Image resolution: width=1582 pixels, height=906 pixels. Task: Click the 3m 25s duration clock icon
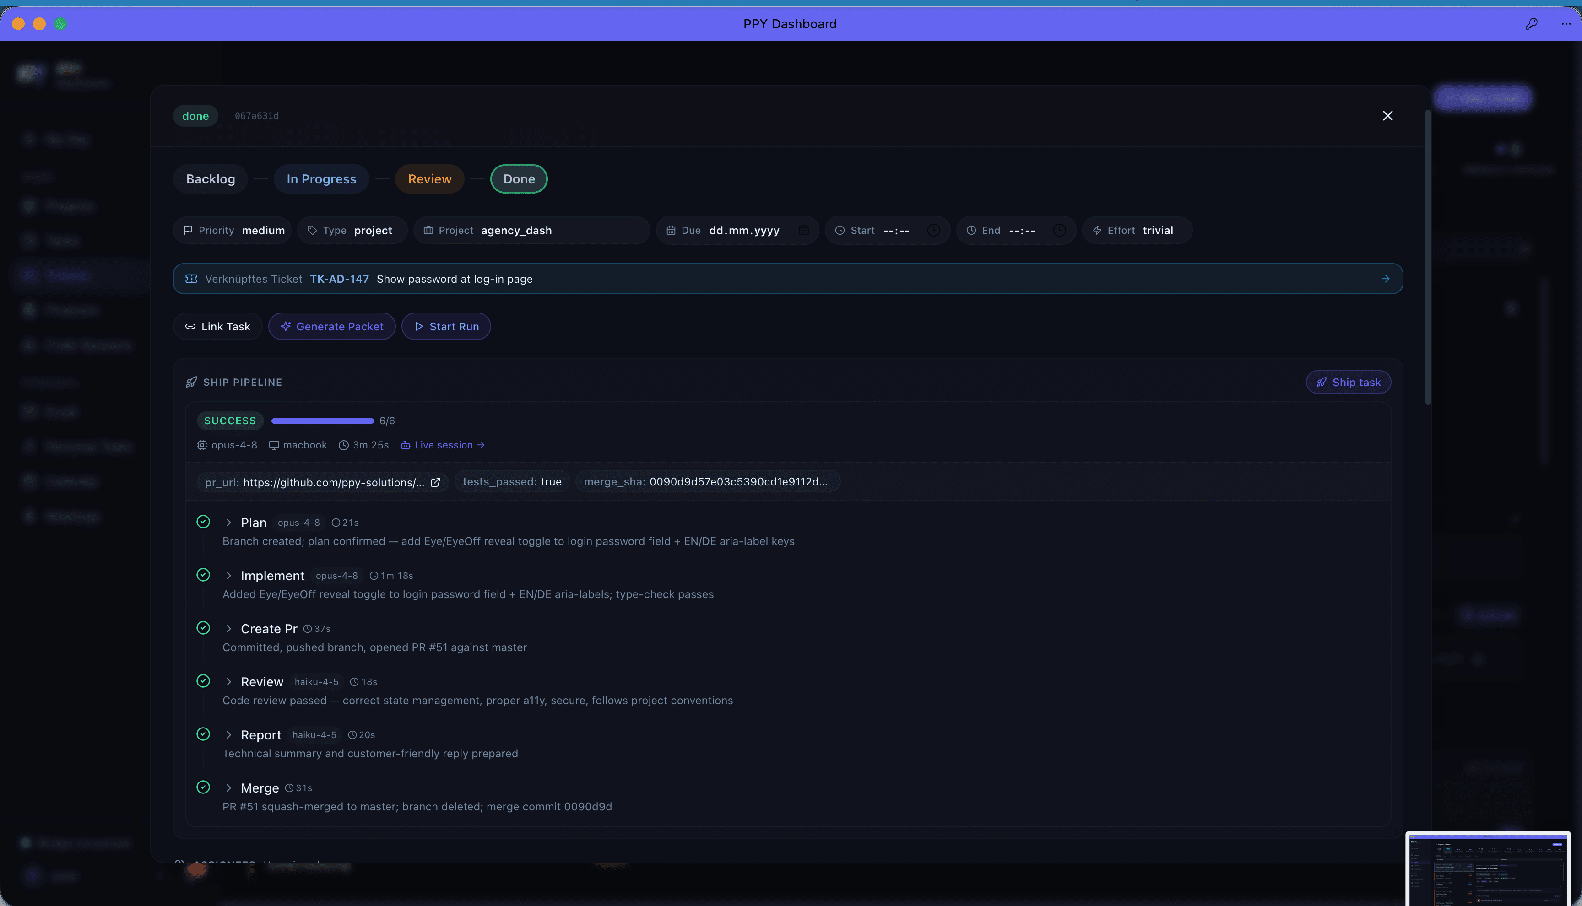[x=343, y=445]
